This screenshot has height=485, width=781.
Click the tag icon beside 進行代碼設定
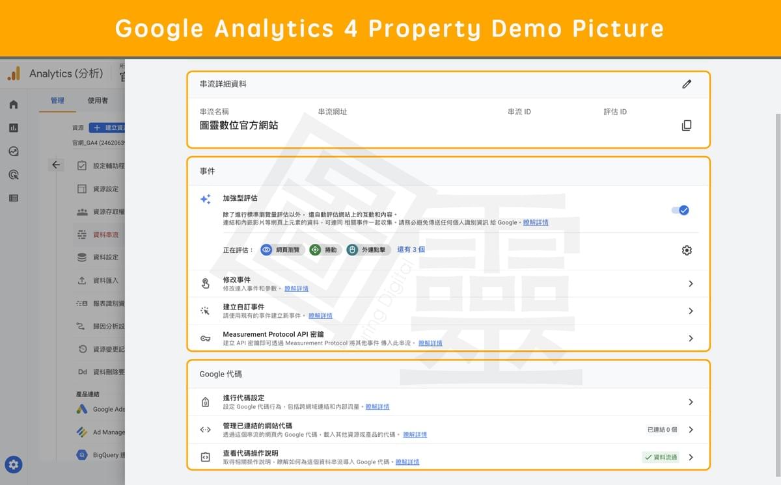tap(205, 402)
